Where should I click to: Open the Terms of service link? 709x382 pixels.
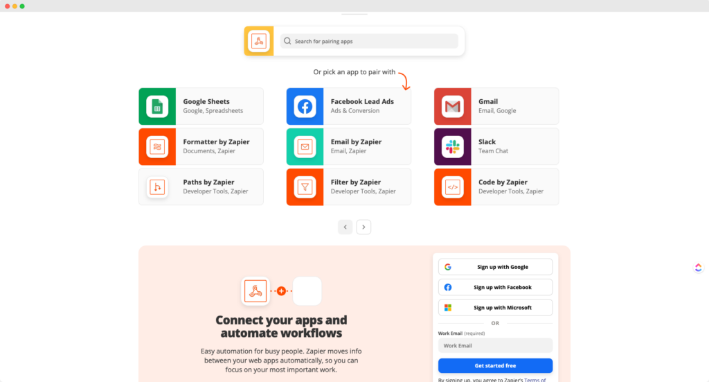tap(535, 380)
